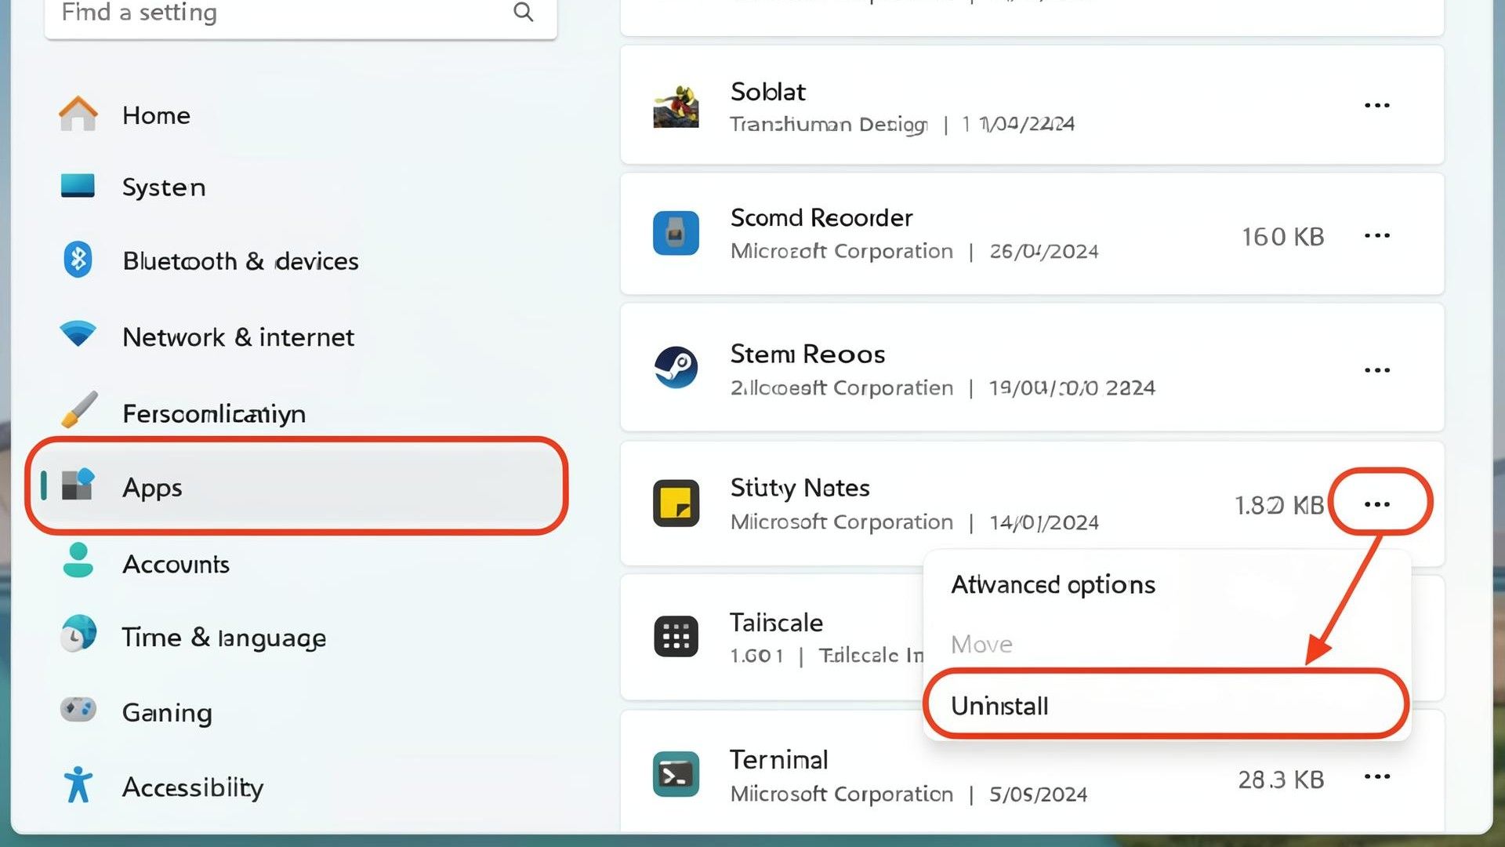Open Gaming settings

pyautogui.click(x=167, y=712)
